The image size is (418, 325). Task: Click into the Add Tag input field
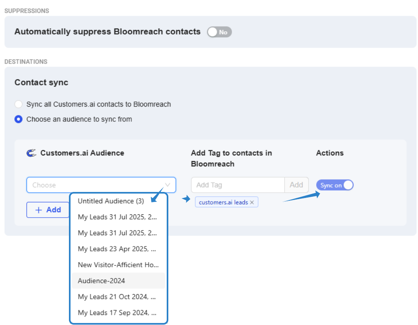[238, 185]
